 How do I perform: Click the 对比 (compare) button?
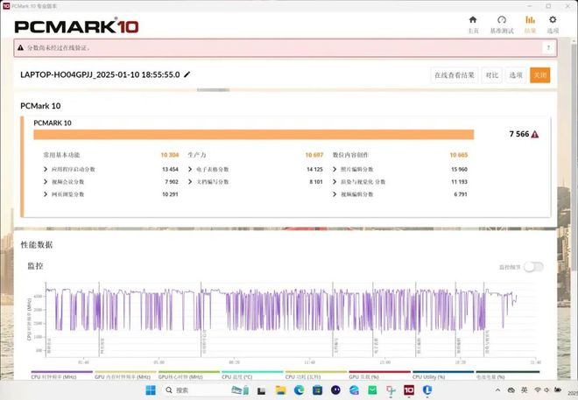point(492,75)
